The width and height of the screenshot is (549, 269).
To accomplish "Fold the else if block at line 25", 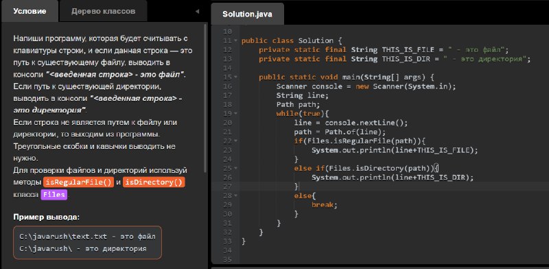I will (235, 168).
